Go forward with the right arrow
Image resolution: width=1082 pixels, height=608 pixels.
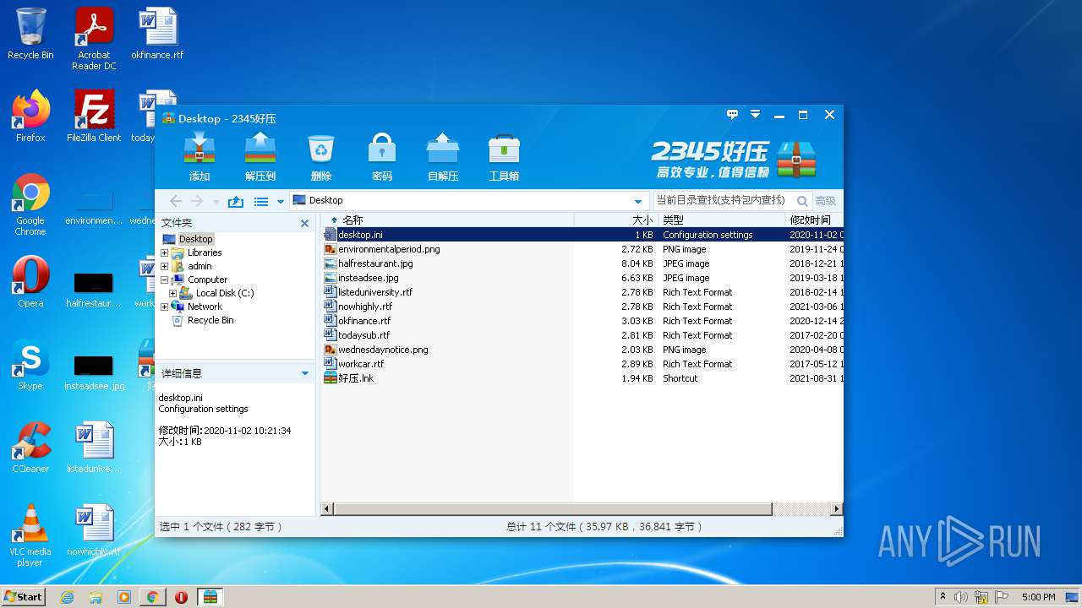coord(196,201)
